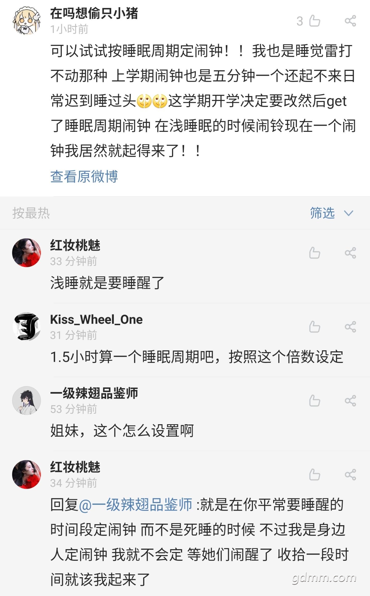
Task: Share 红妆桃魅's reply from 34 minutes ago
Action: (x=350, y=475)
